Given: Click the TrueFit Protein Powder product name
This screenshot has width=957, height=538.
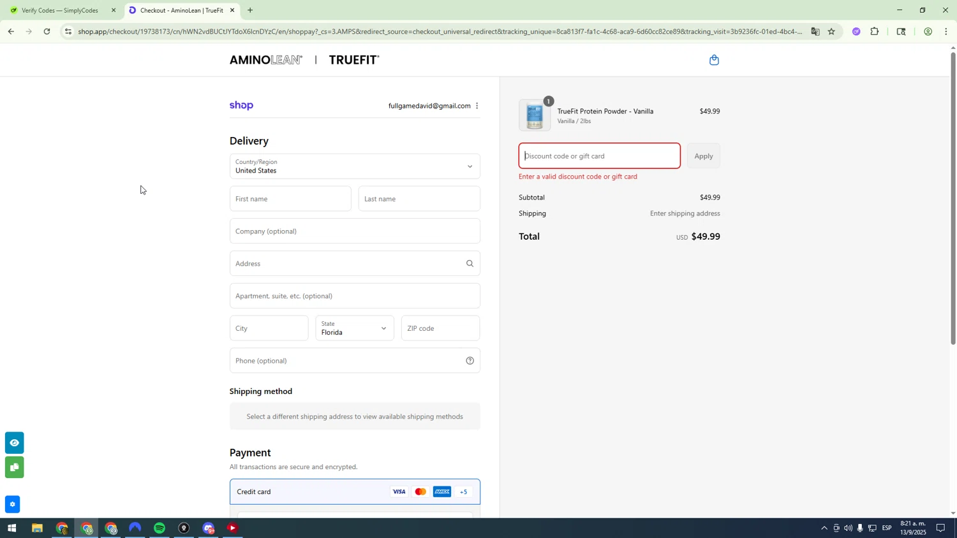Looking at the screenshot, I should tap(605, 112).
